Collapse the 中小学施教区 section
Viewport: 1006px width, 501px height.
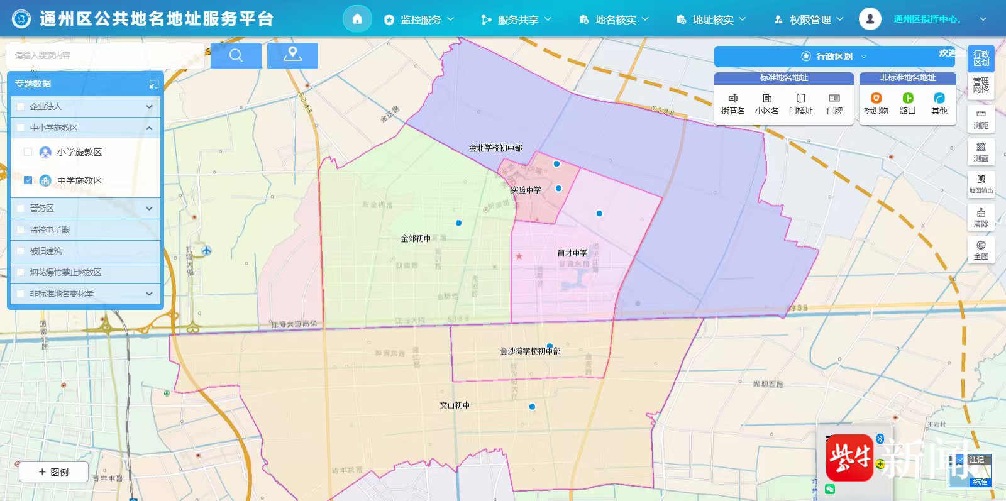point(149,128)
